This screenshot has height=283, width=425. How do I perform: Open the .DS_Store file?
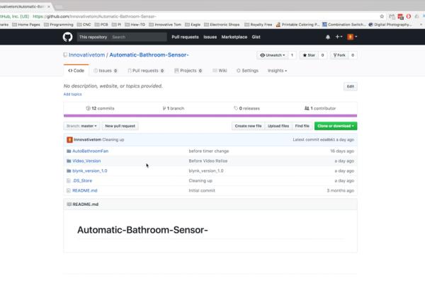[x=82, y=180]
